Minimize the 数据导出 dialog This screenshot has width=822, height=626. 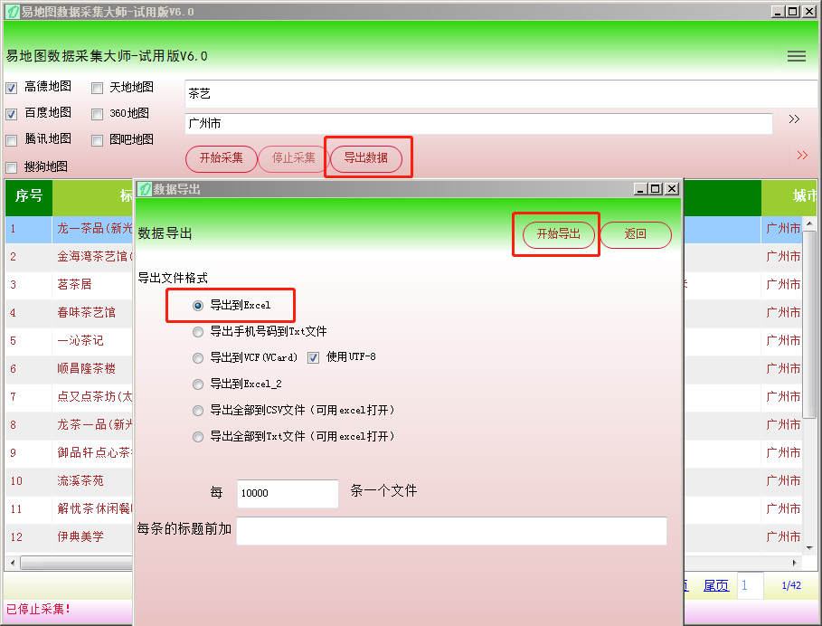[639, 189]
